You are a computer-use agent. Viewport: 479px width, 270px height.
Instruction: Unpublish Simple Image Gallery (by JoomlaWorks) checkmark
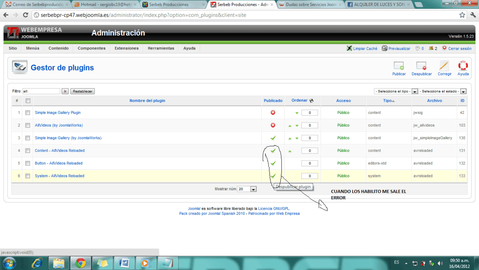273,138
